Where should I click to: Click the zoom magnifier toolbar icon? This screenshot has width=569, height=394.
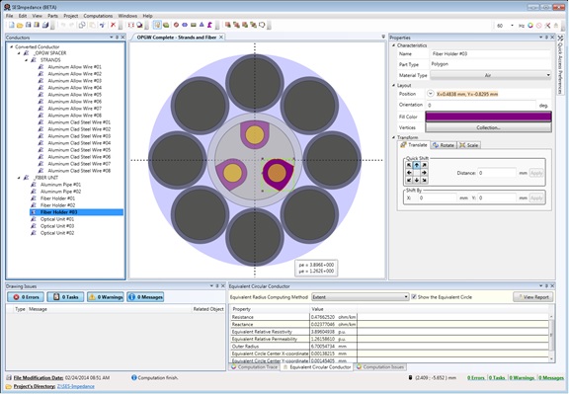pos(139,25)
